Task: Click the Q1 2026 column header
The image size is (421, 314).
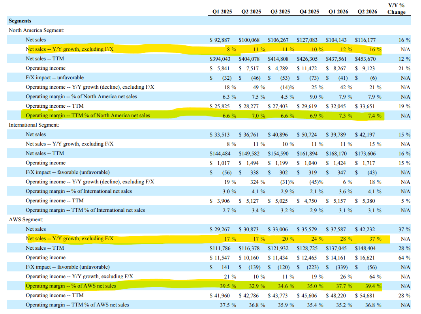Action: click(338, 12)
